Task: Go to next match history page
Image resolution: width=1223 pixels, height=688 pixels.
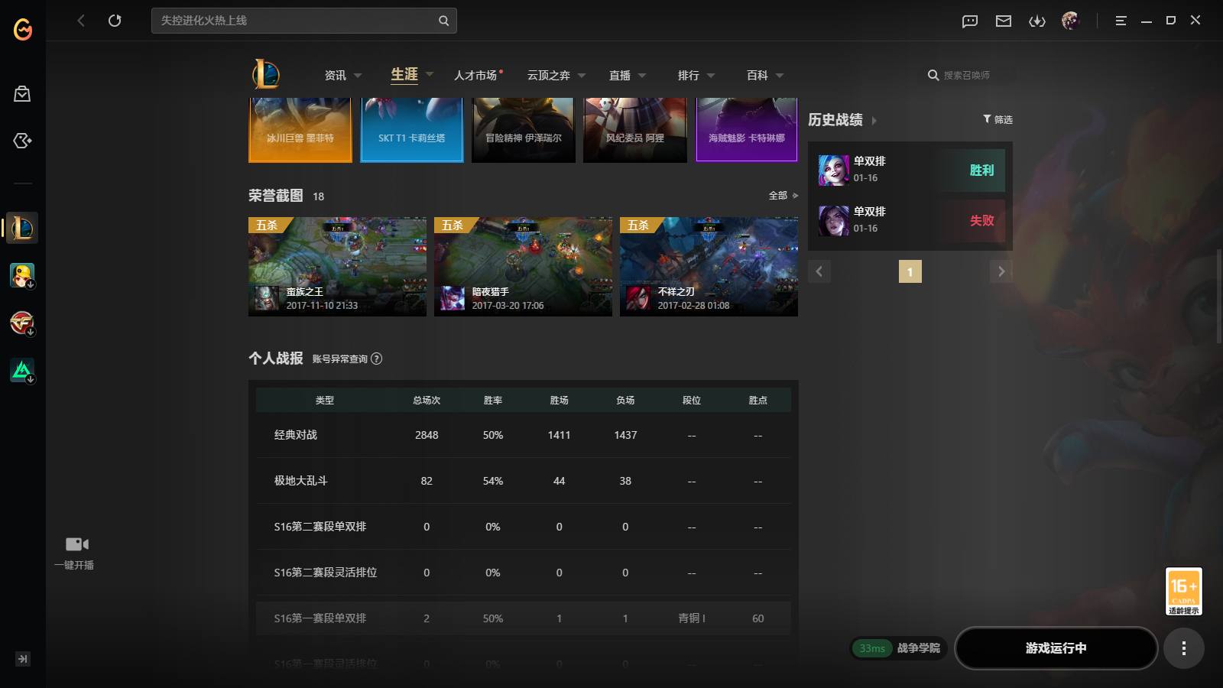Action: (x=1001, y=271)
